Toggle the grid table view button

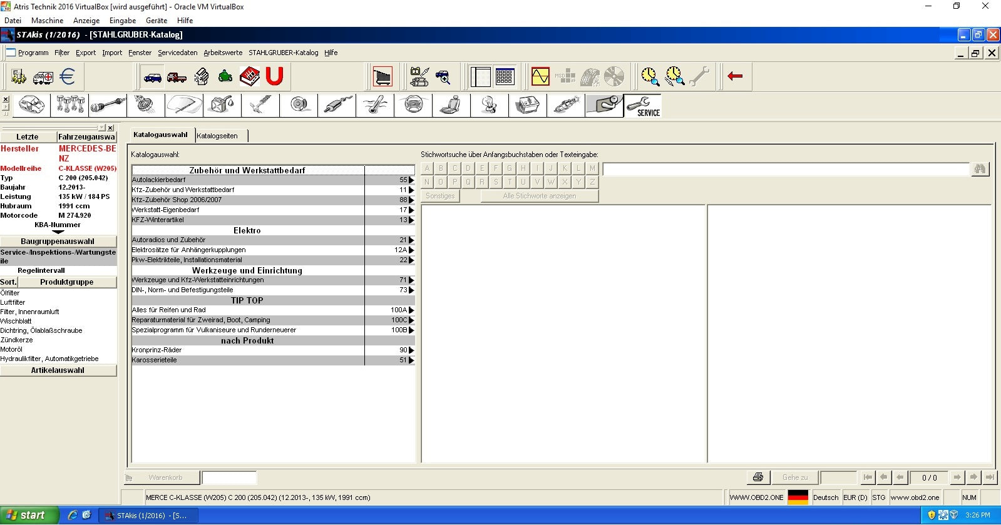click(505, 77)
